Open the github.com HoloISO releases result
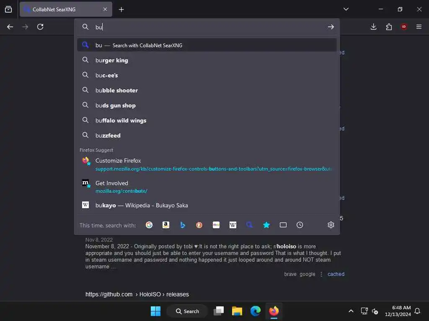Viewport: 429px width, 321px height. click(137, 294)
